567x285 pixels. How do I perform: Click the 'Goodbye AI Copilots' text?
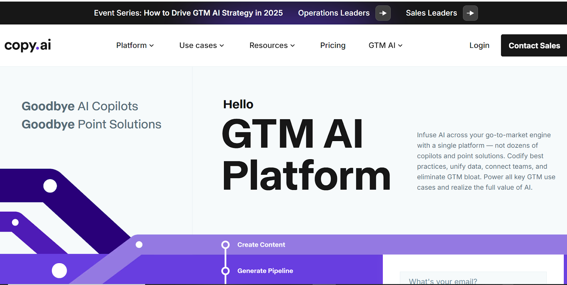click(x=80, y=106)
